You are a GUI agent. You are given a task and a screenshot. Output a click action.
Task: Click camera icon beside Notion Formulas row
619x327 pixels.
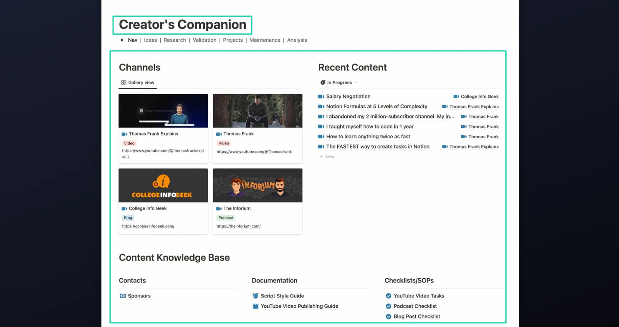click(321, 107)
